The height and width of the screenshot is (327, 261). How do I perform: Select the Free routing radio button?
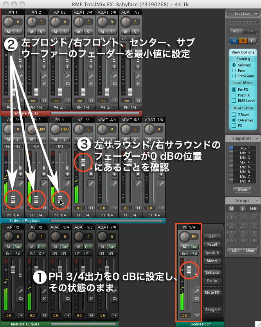[234, 70]
